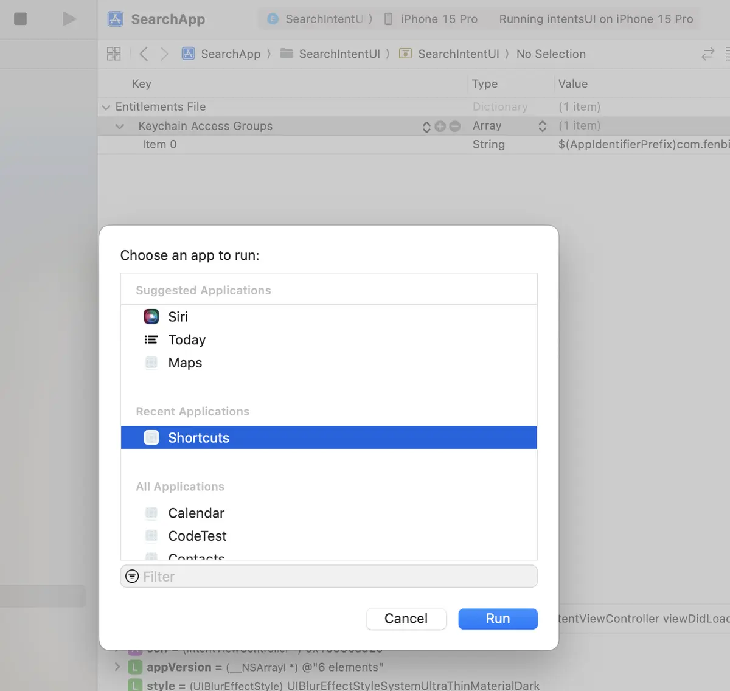Click the SearchApp project icon in the toolbar
Image resolution: width=730 pixels, height=691 pixels.
(x=115, y=19)
